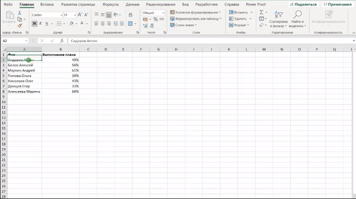Click the Cut scissors icon
This screenshot has height=199, width=356.
coord(19,13)
